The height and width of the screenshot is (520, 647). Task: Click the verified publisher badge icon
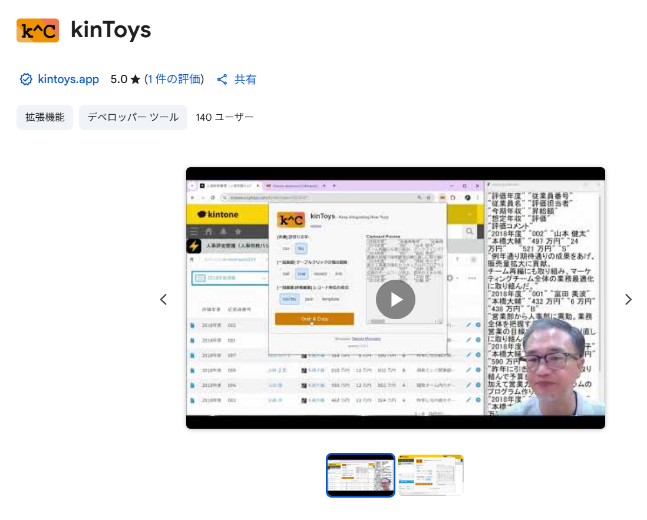[26, 80]
